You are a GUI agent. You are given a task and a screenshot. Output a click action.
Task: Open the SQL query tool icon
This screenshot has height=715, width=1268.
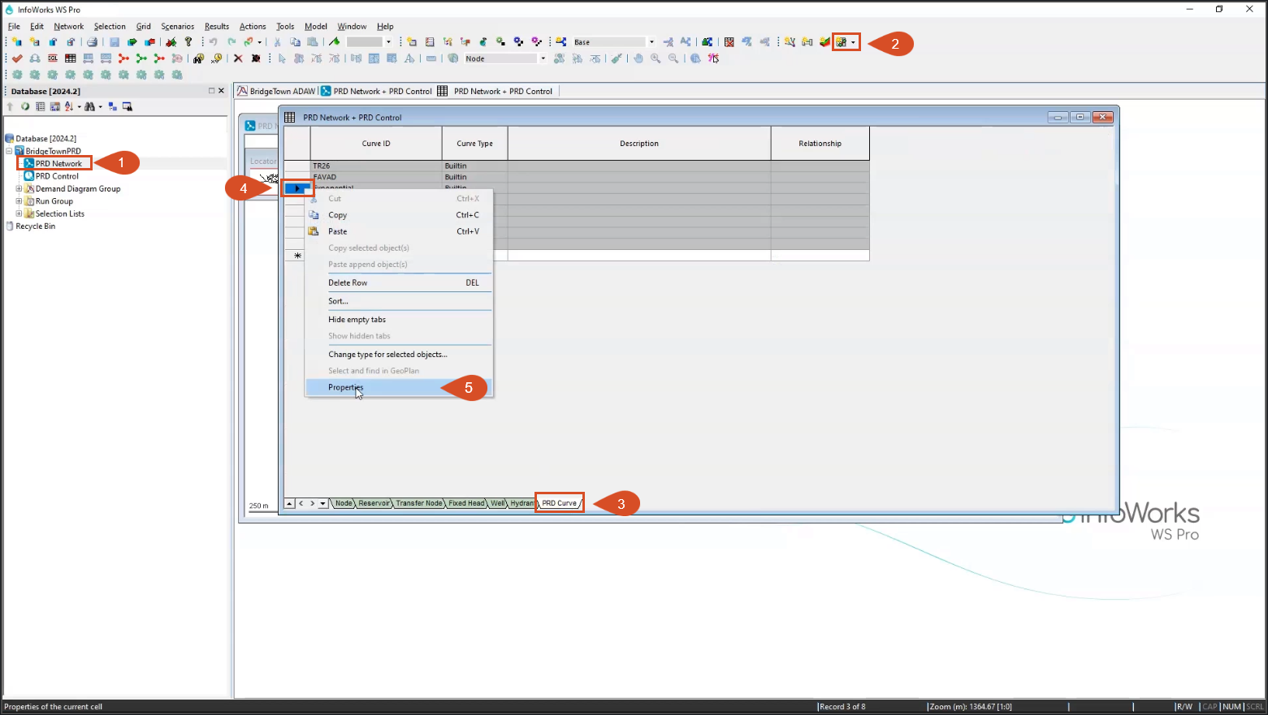[53, 58]
